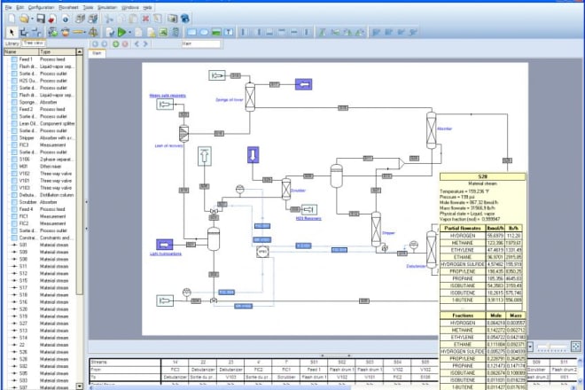Screen dimensions: 585x390
Task: Click the New document icon
Action: (x=12, y=19)
